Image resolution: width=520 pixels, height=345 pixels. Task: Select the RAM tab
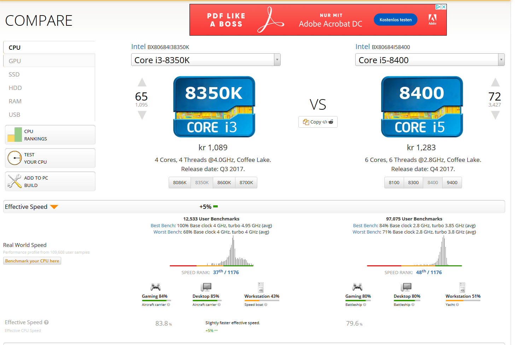tap(49, 101)
